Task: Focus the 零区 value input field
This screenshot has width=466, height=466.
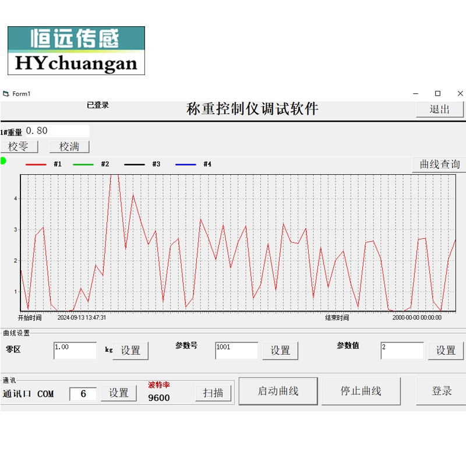Action: click(75, 351)
